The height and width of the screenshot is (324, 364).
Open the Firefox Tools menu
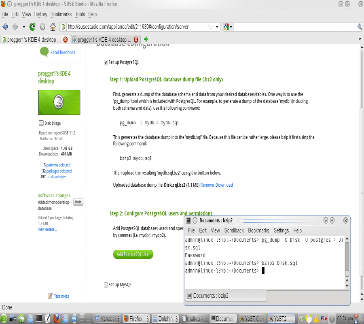[x=80, y=15]
